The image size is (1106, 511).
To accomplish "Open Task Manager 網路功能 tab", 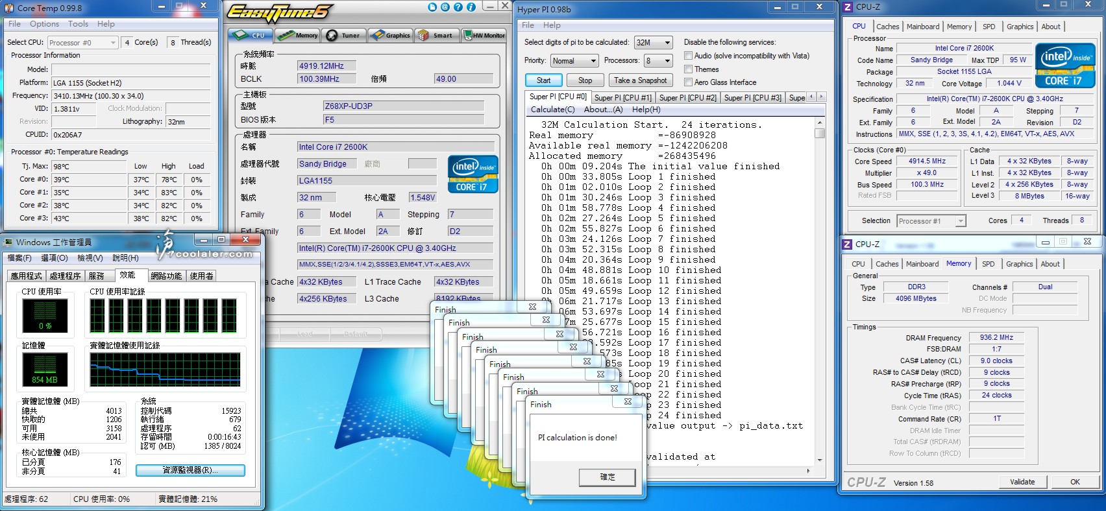I will 166,276.
